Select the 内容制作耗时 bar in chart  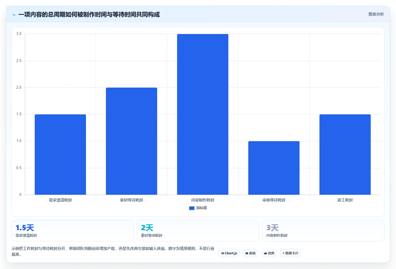[203, 114]
